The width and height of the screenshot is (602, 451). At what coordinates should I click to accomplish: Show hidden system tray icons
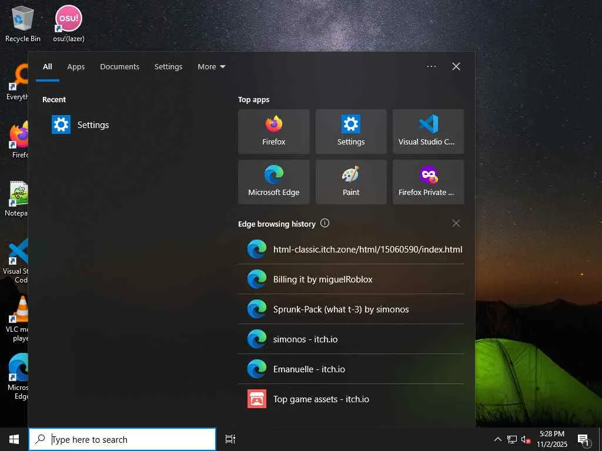[497, 439]
